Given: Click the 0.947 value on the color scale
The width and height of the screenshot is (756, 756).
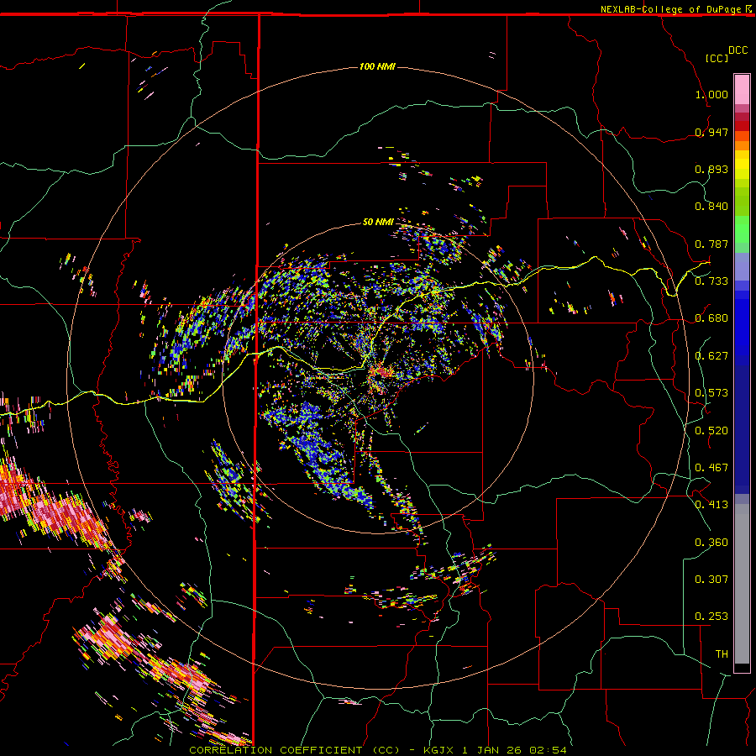Looking at the screenshot, I should tap(711, 132).
